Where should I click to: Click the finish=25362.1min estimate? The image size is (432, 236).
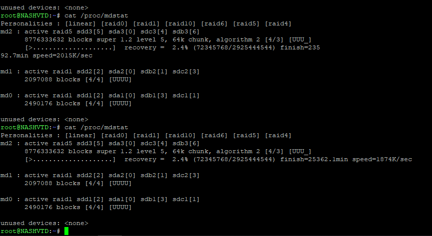[314, 160]
